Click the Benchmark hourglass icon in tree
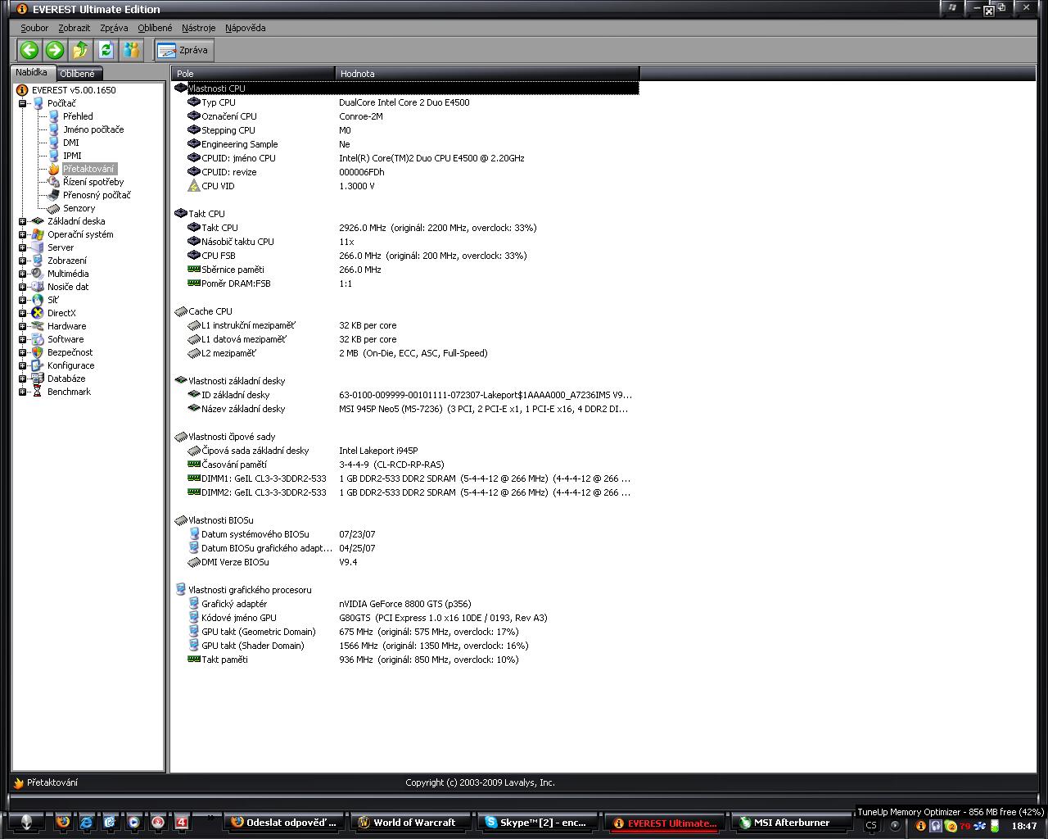1048x839 pixels. (38, 392)
